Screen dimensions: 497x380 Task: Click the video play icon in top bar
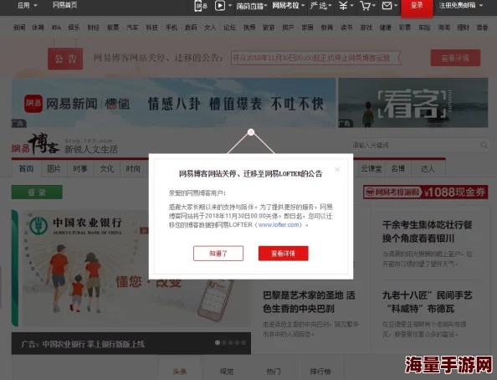click(x=220, y=6)
